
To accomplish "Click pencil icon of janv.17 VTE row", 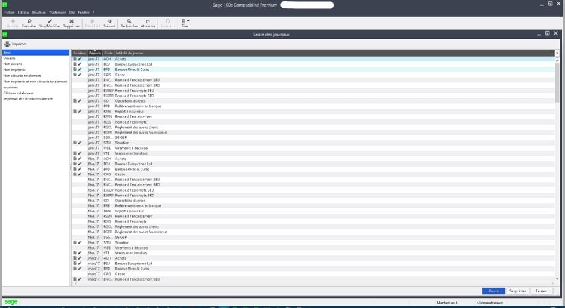I will click(80, 153).
